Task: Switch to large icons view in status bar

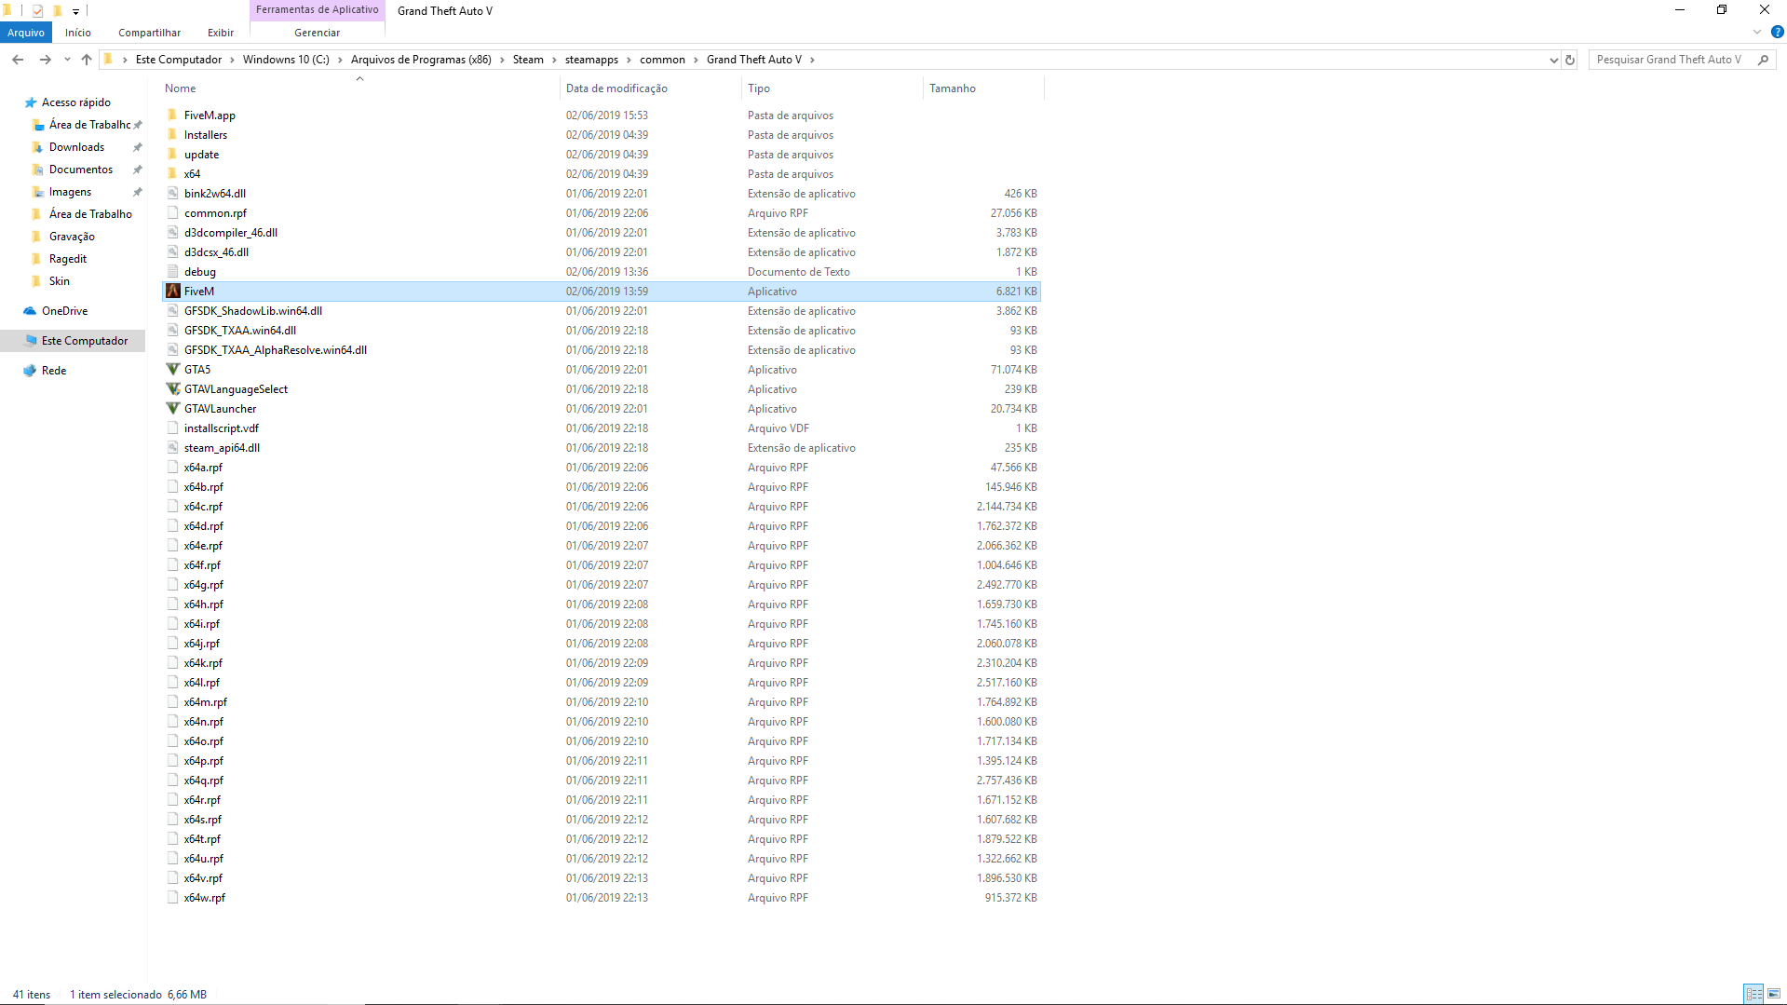Action: pyautogui.click(x=1774, y=994)
